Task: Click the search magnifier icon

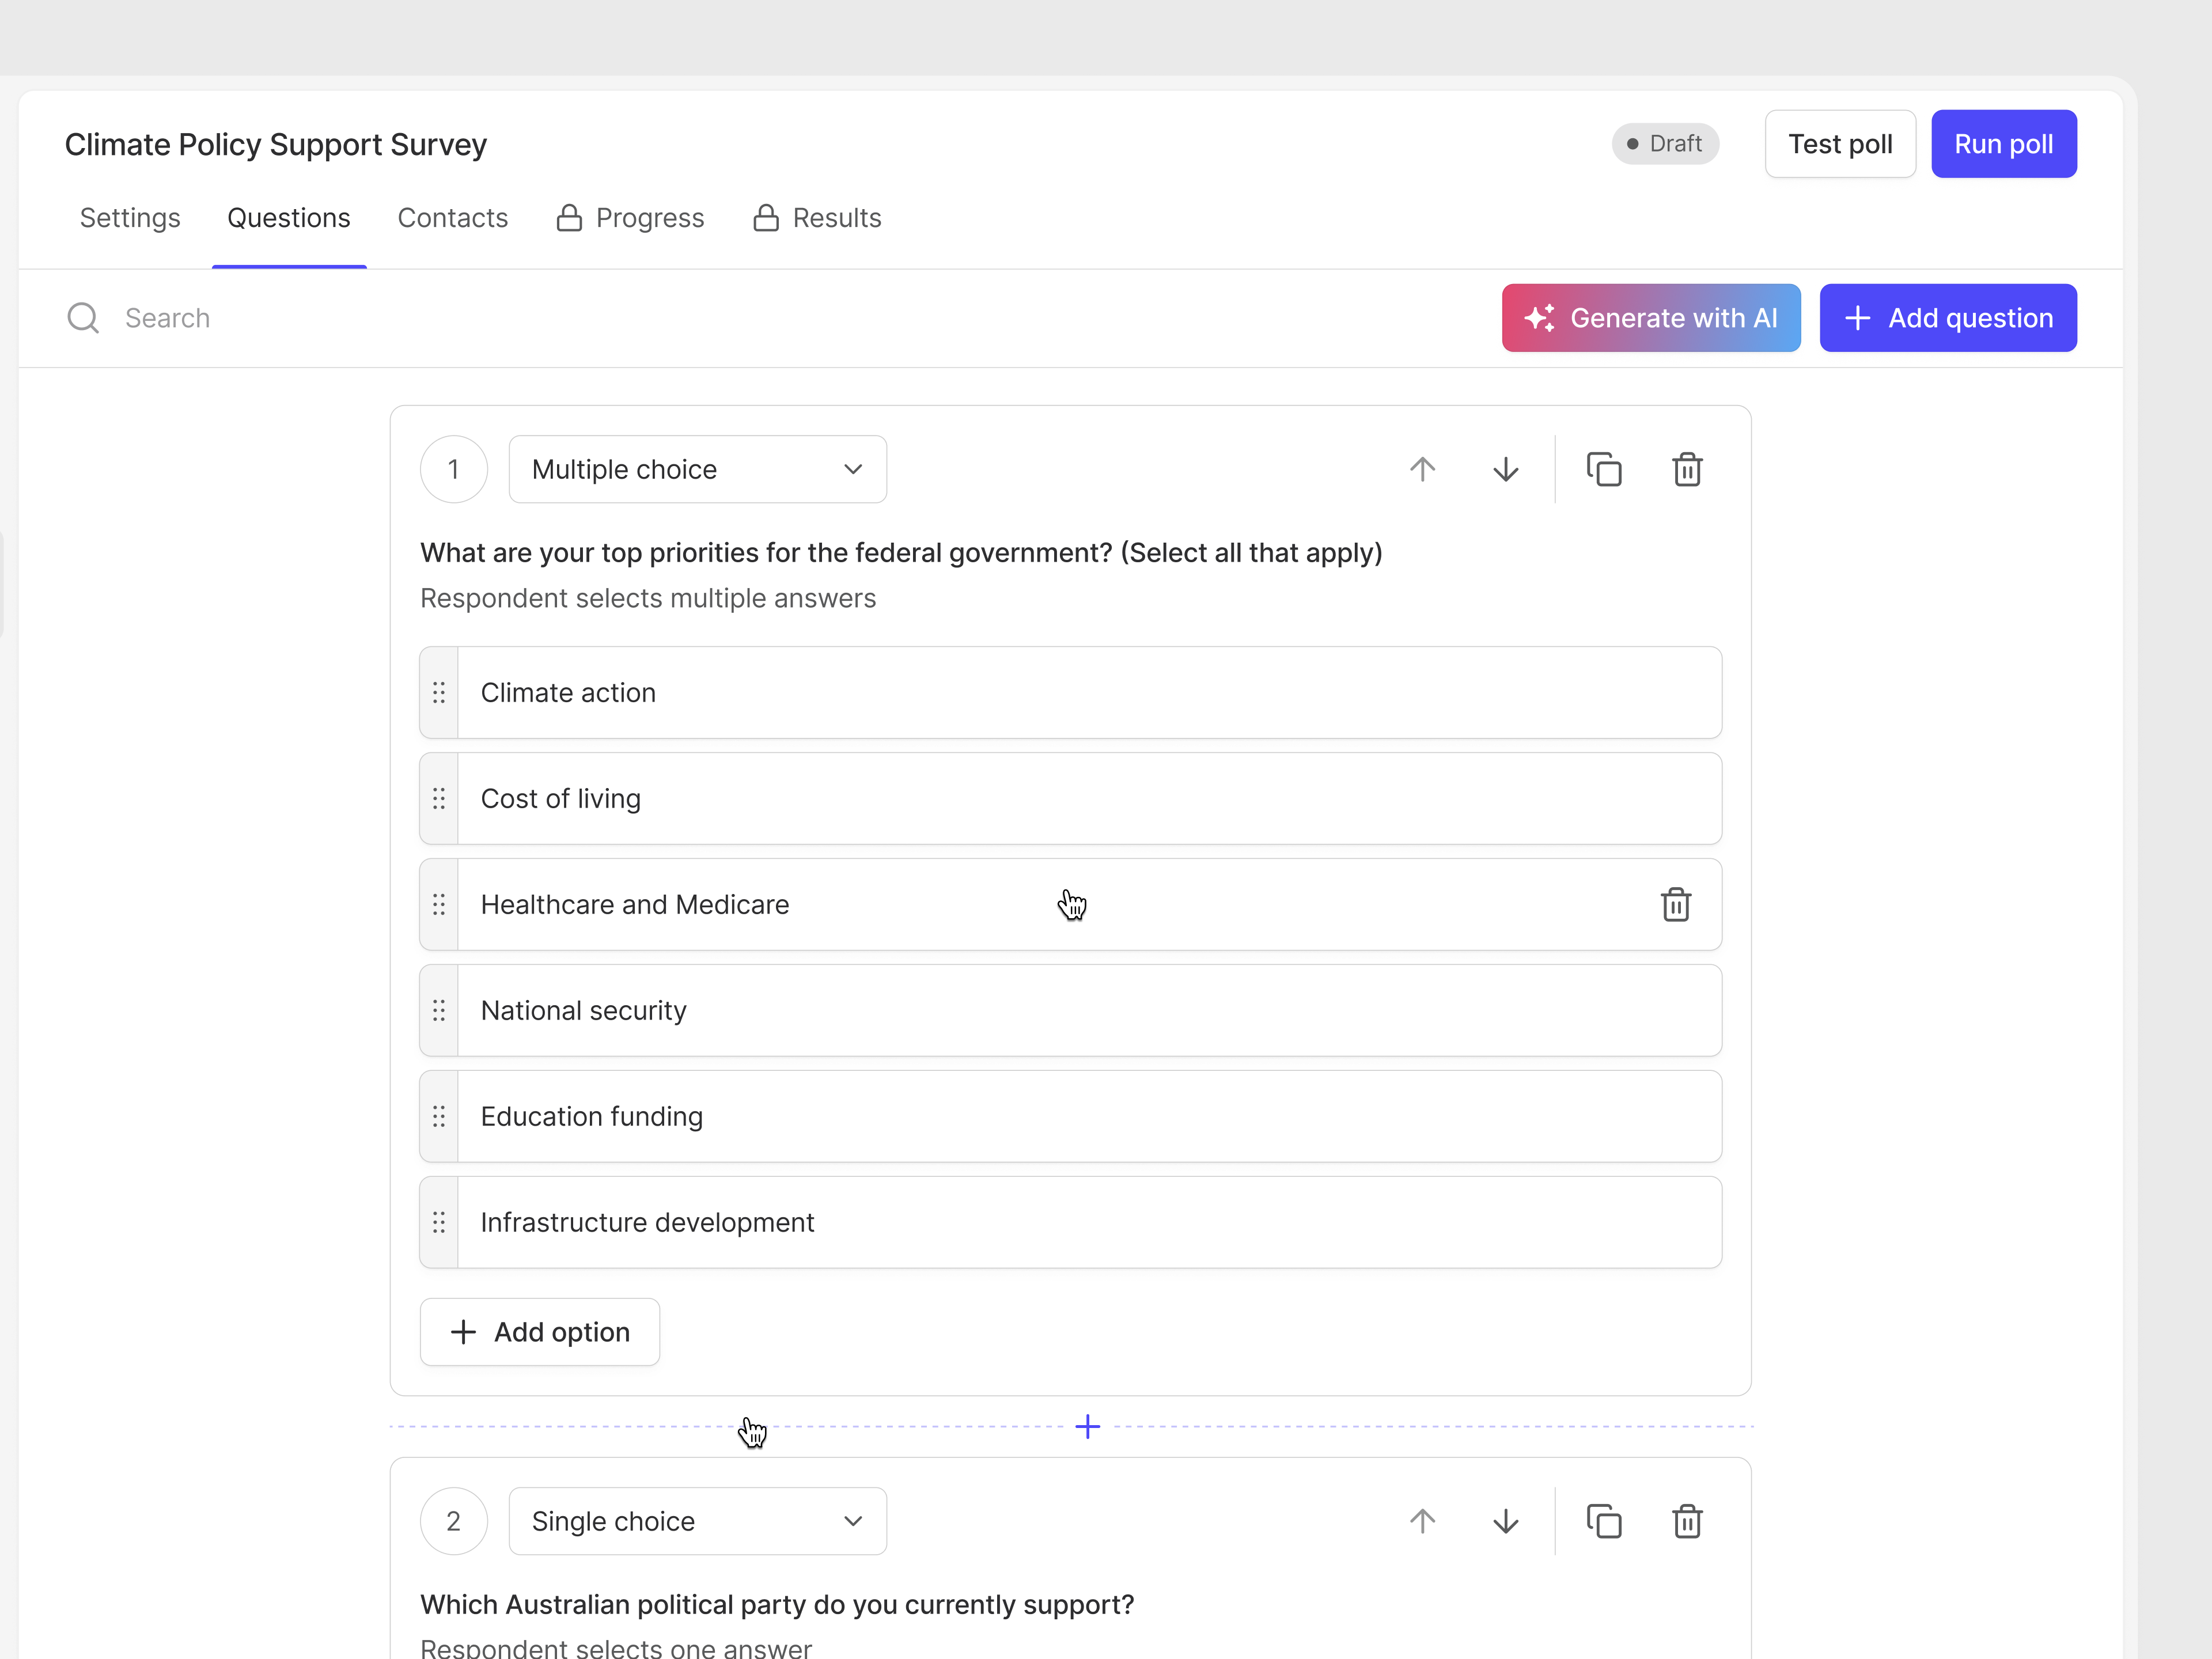Action: coord(83,318)
